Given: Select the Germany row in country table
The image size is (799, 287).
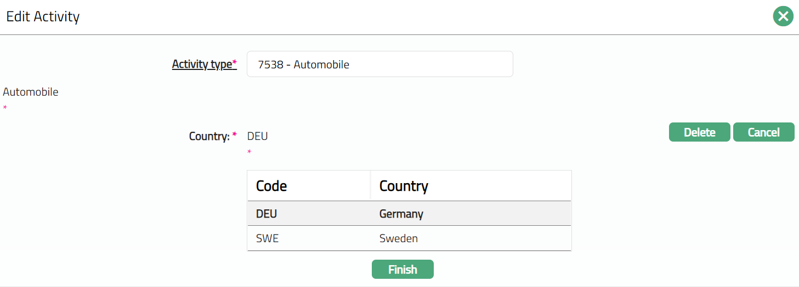Looking at the screenshot, I should tap(401, 214).
